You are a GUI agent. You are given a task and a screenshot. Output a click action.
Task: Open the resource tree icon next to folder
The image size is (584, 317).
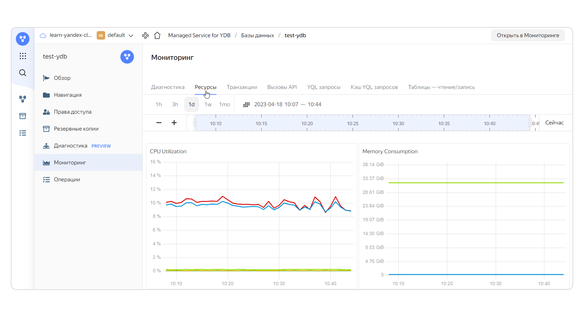coord(145,36)
